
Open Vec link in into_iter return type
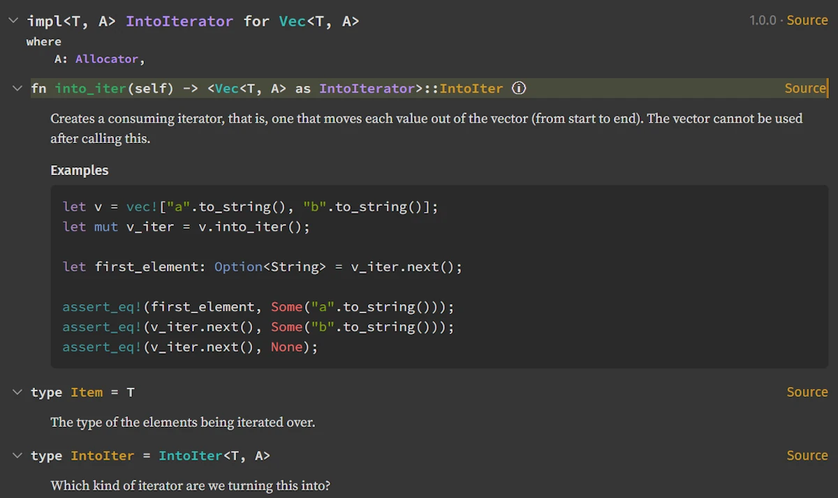[x=226, y=89]
